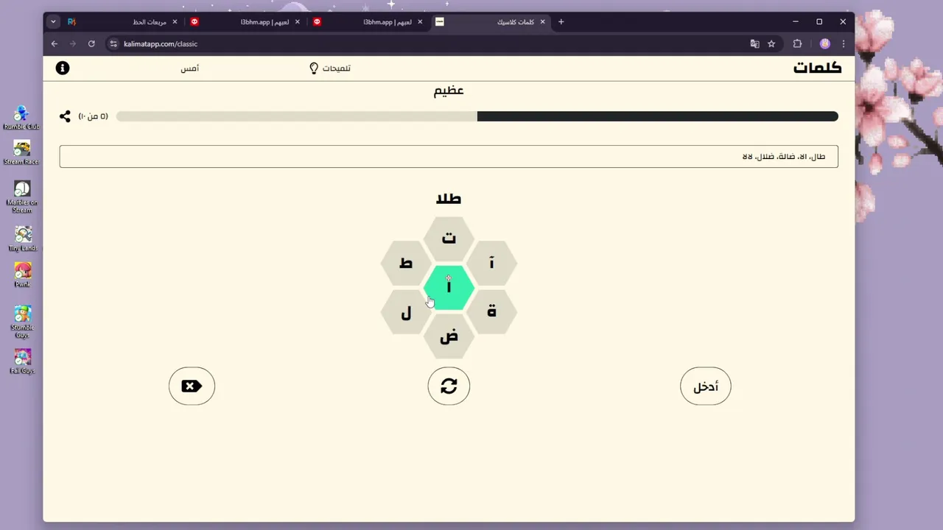The image size is (943, 530).
Task: Select the ض hexagon letter
Action: pos(449,336)
